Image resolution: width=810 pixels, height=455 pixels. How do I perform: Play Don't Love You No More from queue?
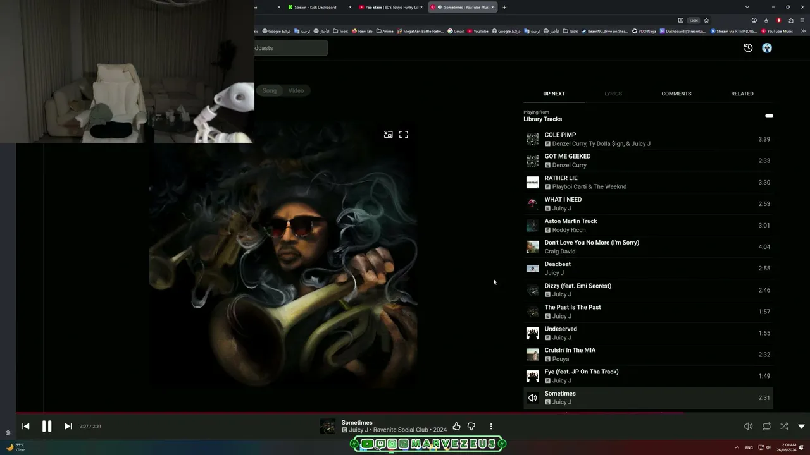pyautogui.click(x=648, y=246)
